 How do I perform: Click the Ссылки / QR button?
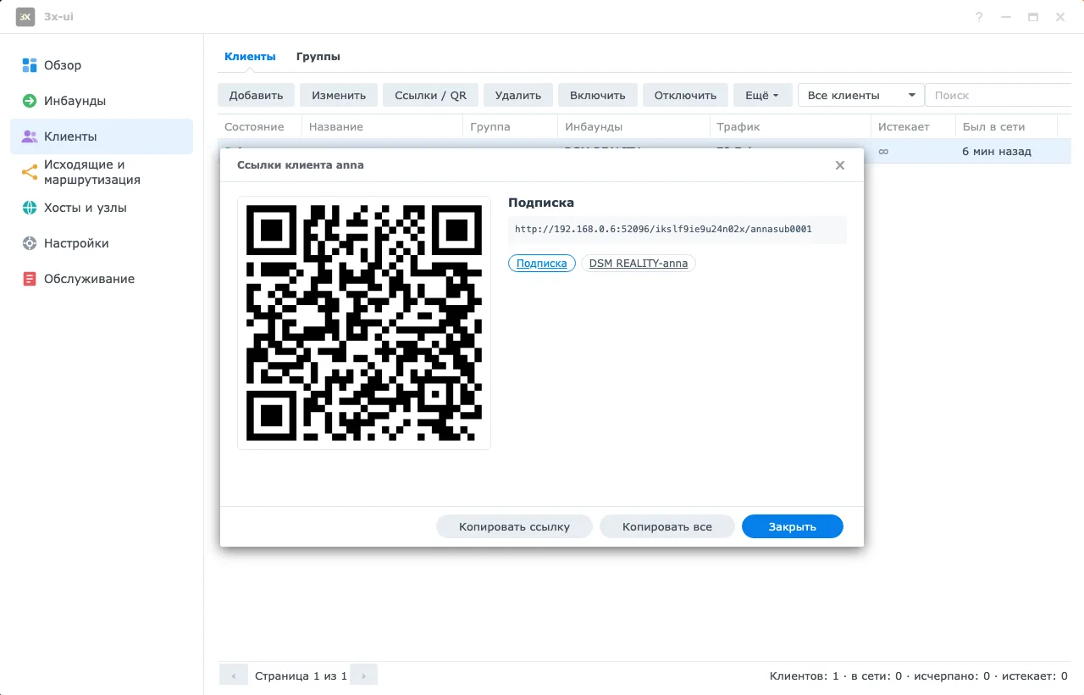point(430,95)
